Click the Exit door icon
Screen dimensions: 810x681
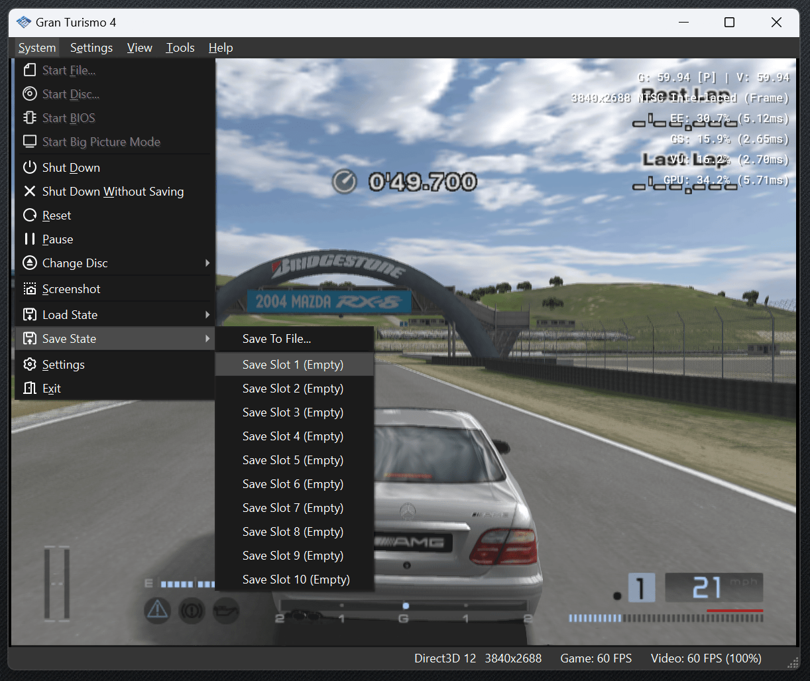(x=29, y=389)
